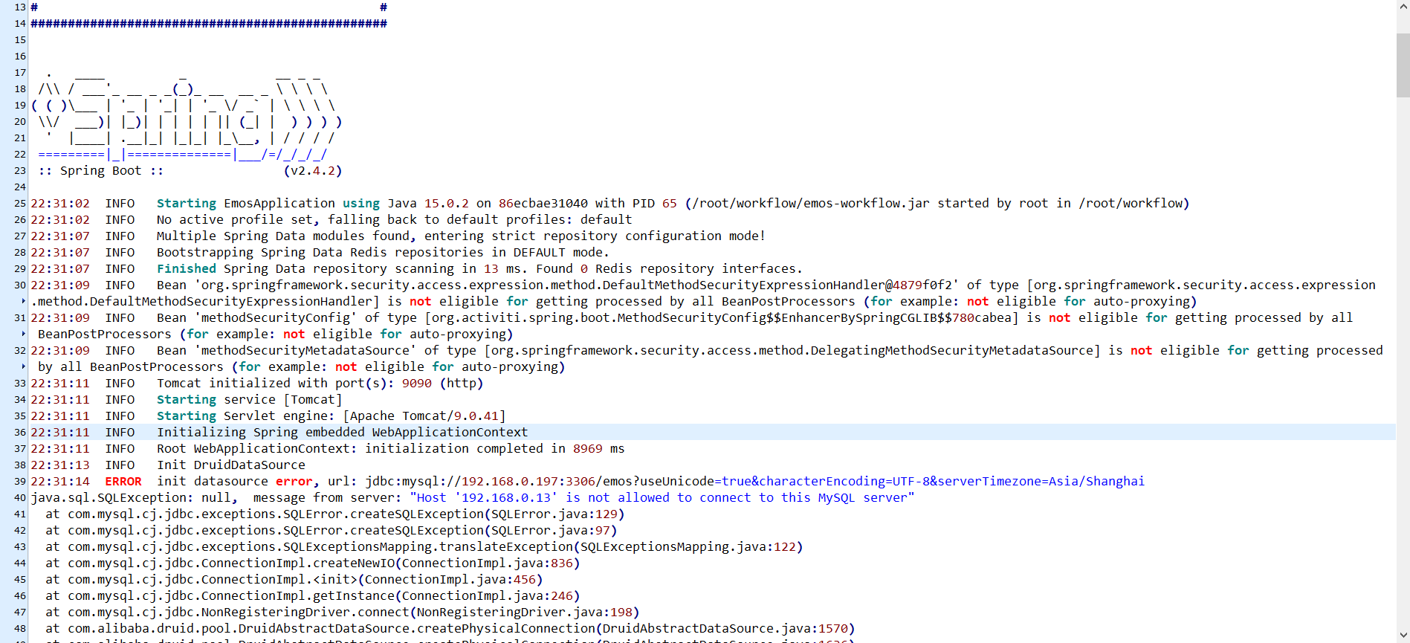Viewport: 1410px width, 643px height.
Task: Click 'SQLError.java:129' stack trace entry
Action: click(554, 514)
